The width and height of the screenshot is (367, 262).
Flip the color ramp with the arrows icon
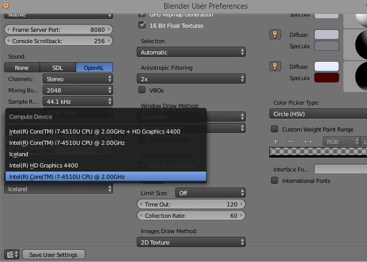click(307, 141)
